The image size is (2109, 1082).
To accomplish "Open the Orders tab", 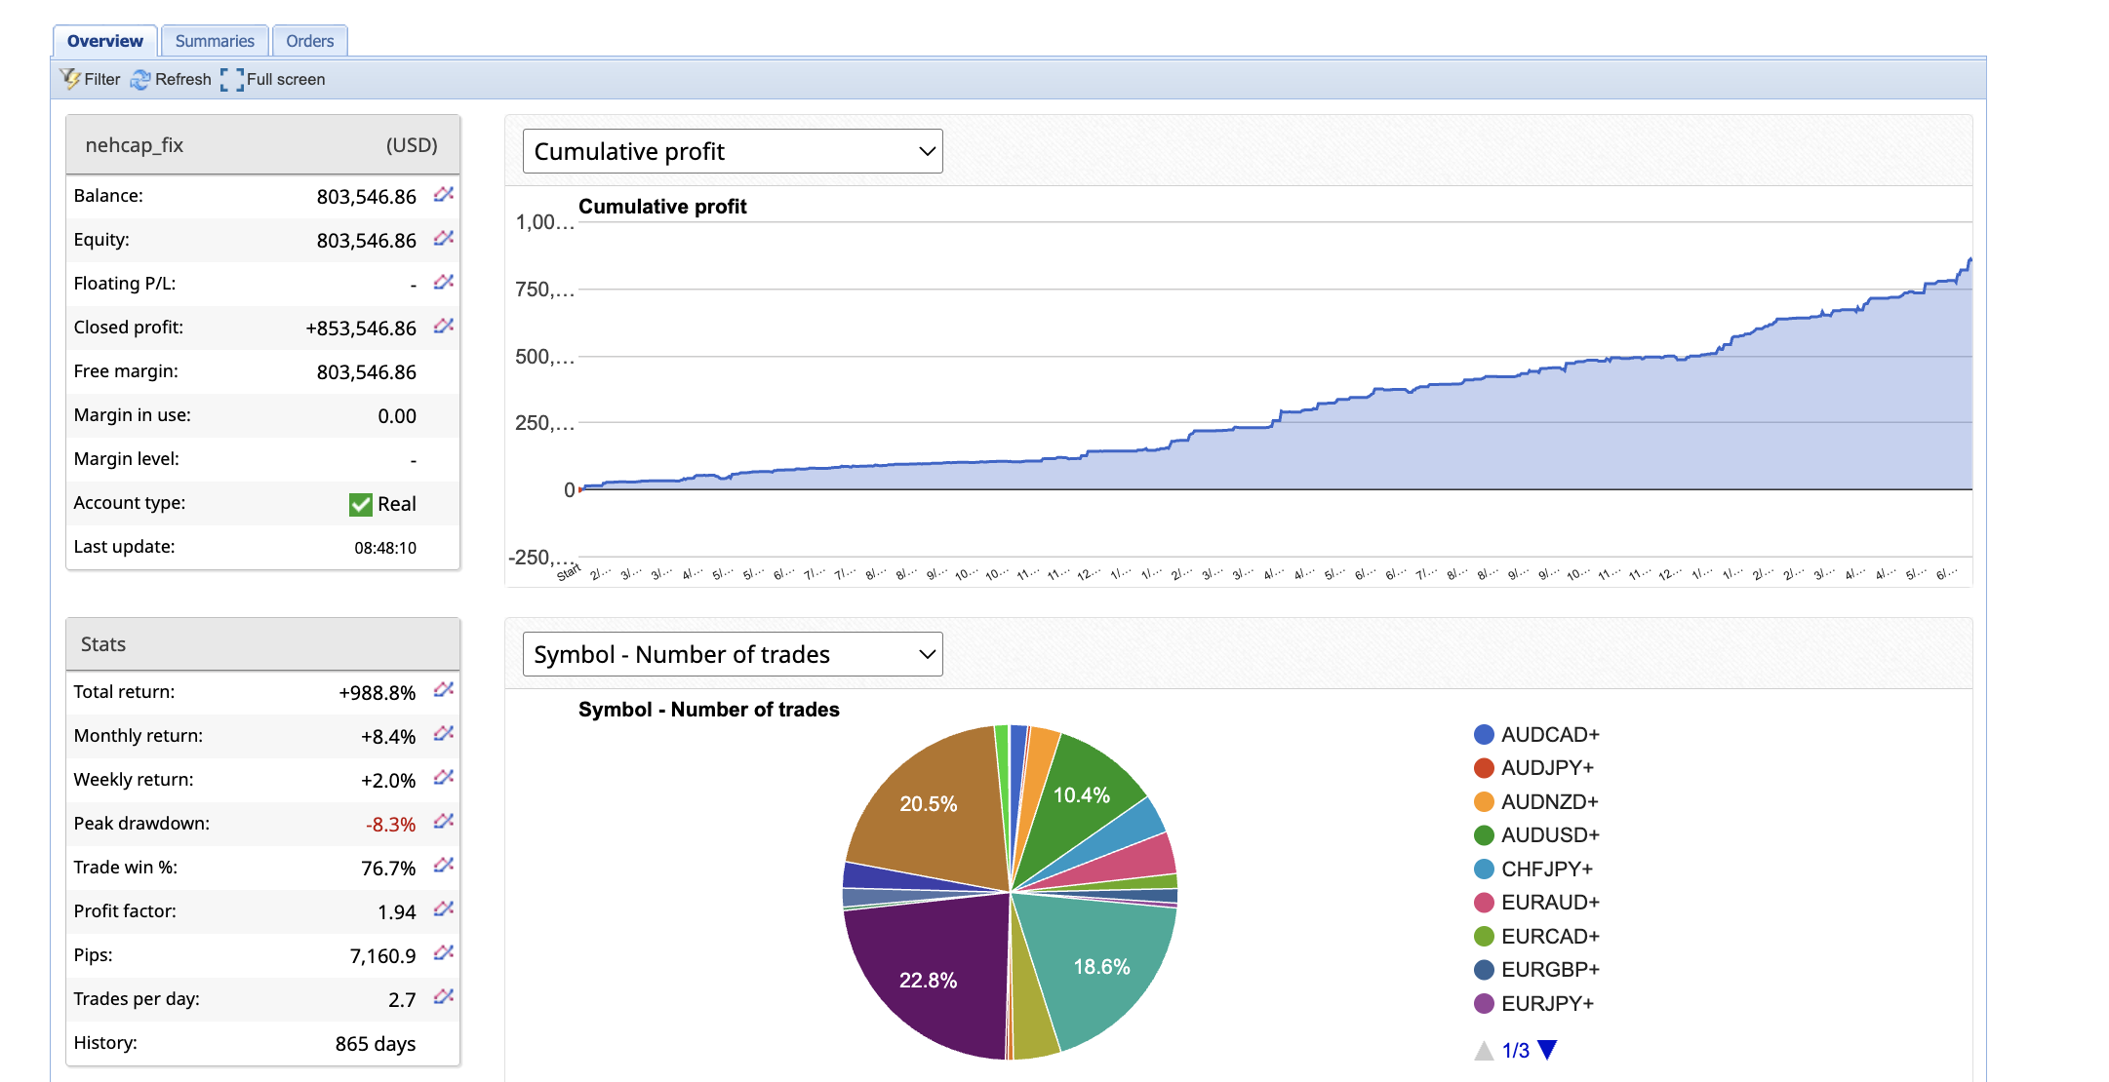I will point(310,41).
